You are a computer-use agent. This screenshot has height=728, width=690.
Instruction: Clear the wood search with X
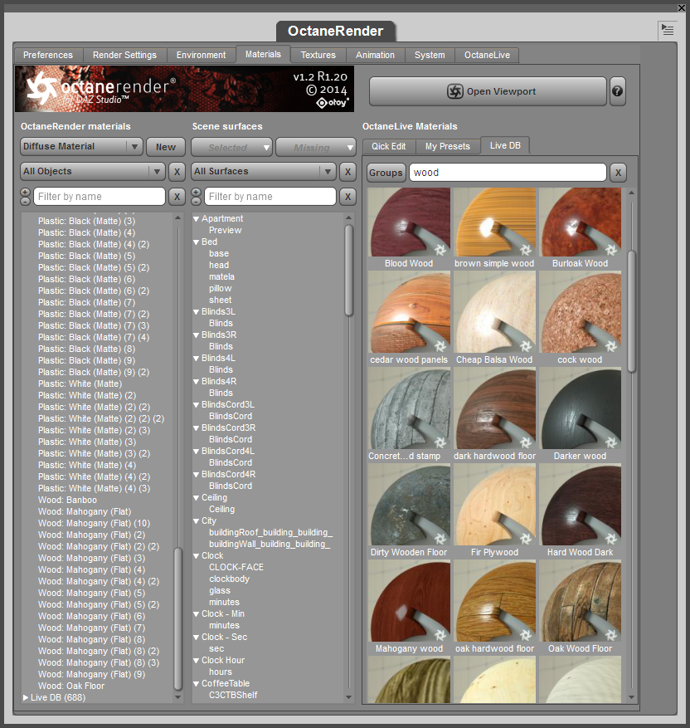(618, 173)
